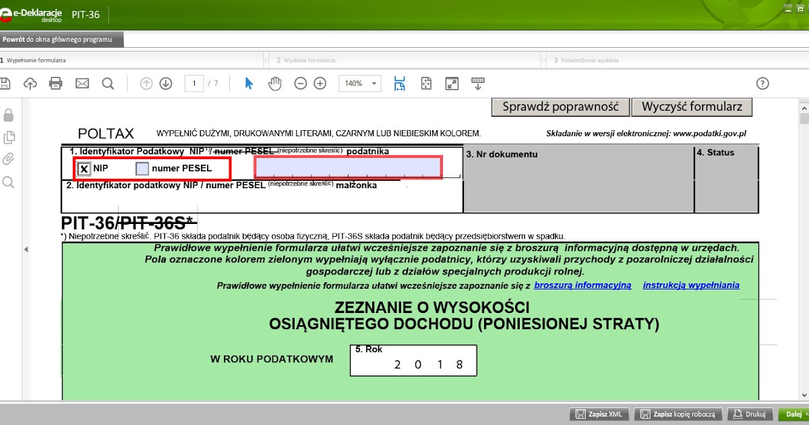Open the page thumbnails sidebar panel

pos(9,137)
